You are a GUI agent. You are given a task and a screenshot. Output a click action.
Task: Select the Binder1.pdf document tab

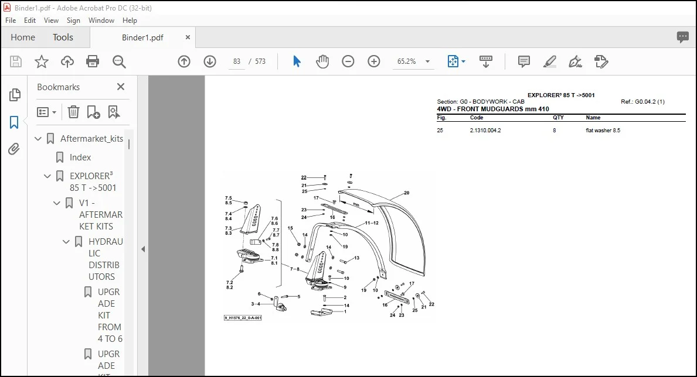pyautogui.click(x=142, y=37)
